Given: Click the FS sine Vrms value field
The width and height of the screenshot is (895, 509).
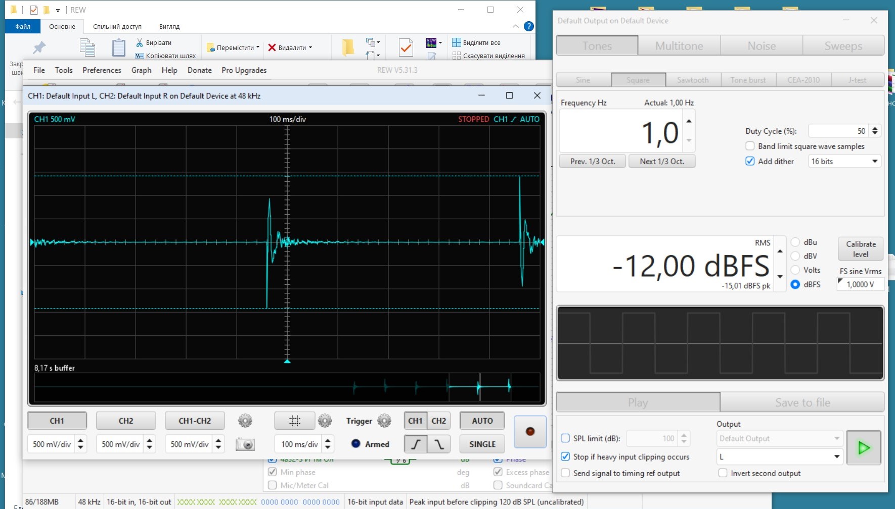Looking at the screenshot, I should click(x=861, y=284).
